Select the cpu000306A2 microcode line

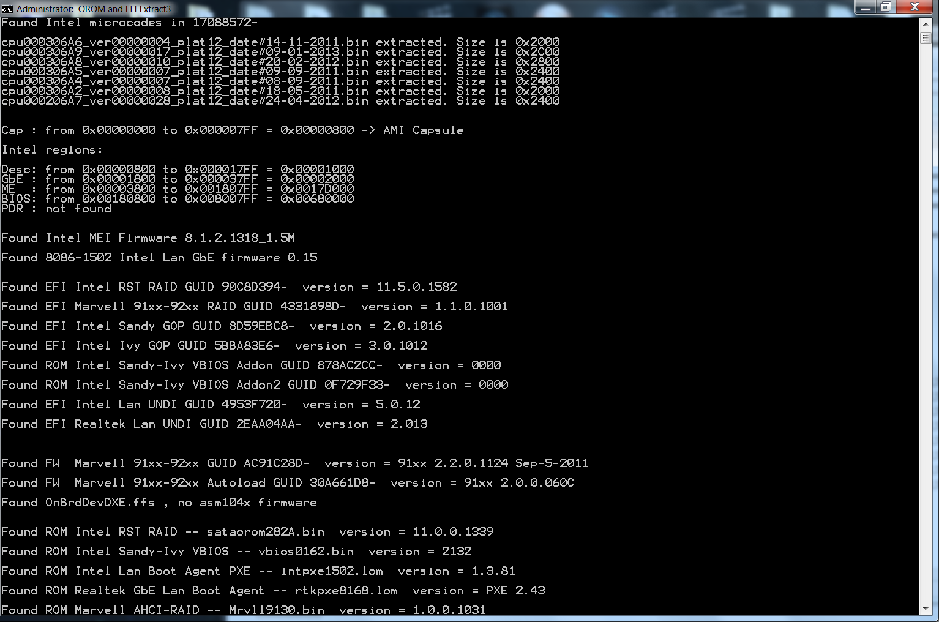[280, 91]
